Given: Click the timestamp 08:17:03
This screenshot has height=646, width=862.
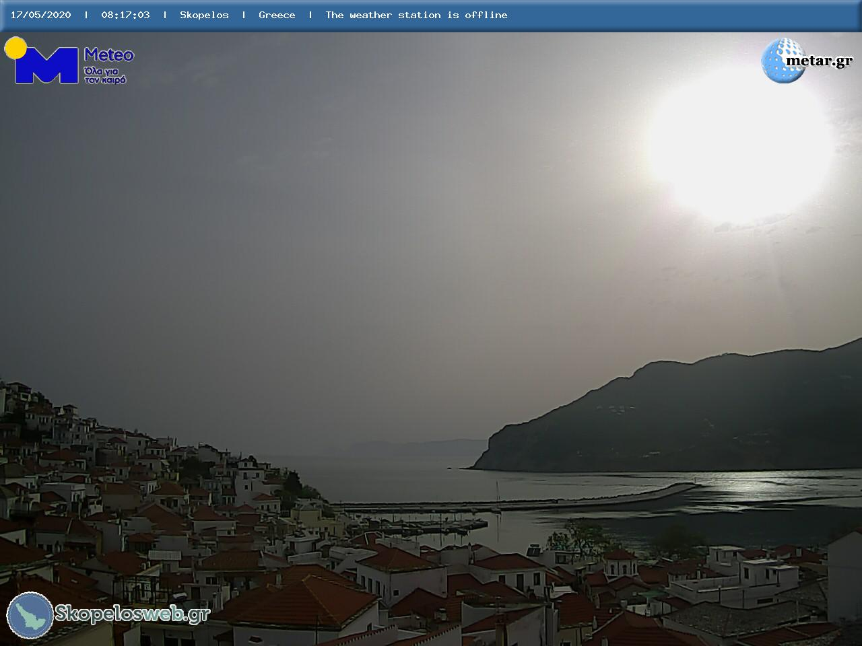Looking at the screenshot, I should (125, 15).
